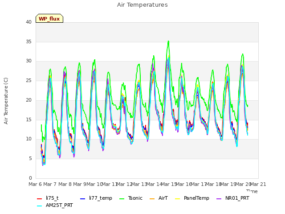285x214 pixels.
Task: Click the Mar 21 x-axis tick label
Action: pyautogui.click(x=258, y=184)
